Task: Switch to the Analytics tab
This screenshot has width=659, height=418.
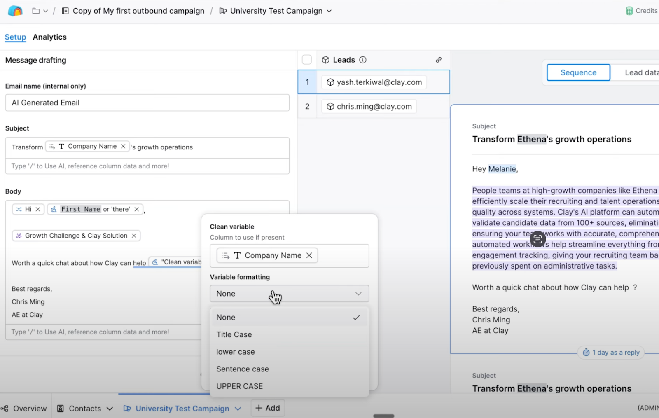Action: click(x=49, y=37)
